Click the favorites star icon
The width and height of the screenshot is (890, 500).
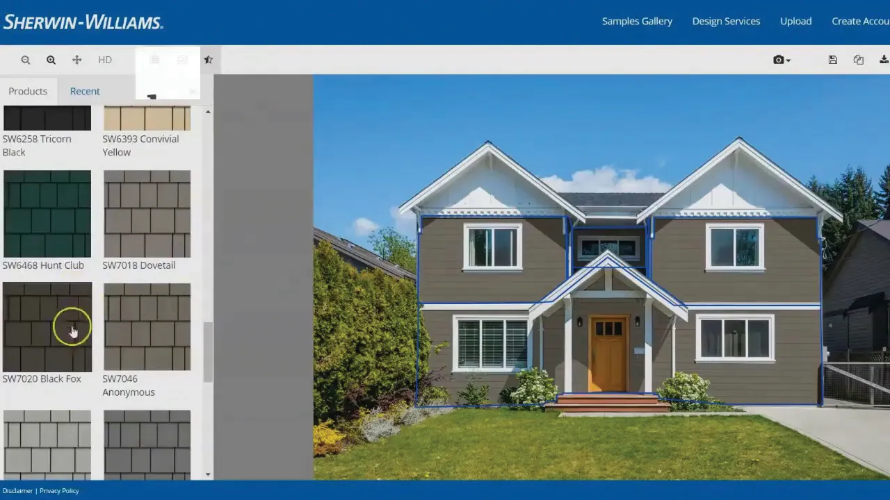[208, 60]
